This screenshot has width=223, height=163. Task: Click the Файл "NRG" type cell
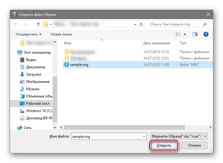[x=190, y=65]
